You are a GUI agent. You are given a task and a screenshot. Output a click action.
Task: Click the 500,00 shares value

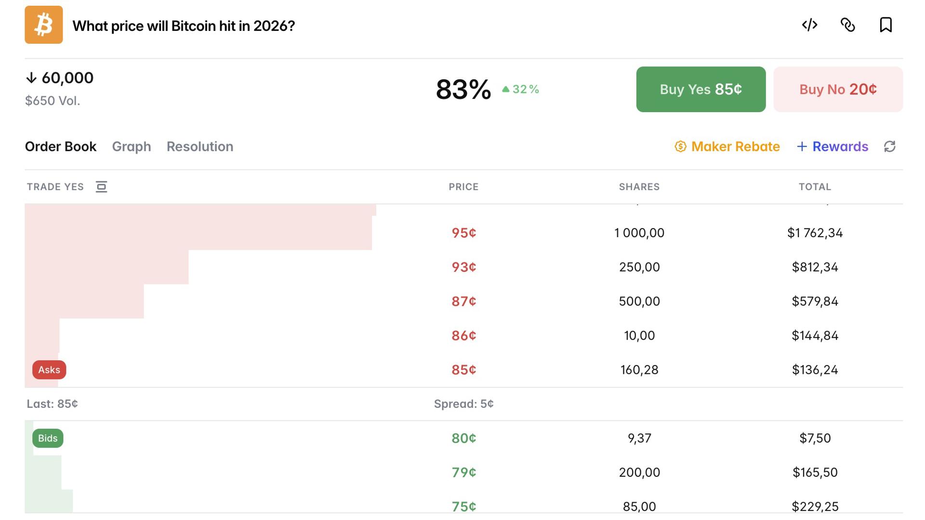click(x=639, y=301)
